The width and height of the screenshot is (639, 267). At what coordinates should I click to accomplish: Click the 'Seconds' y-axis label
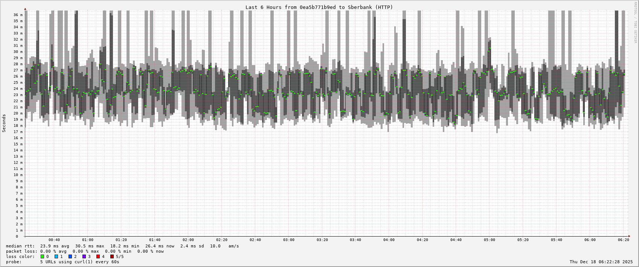point(4,123)
